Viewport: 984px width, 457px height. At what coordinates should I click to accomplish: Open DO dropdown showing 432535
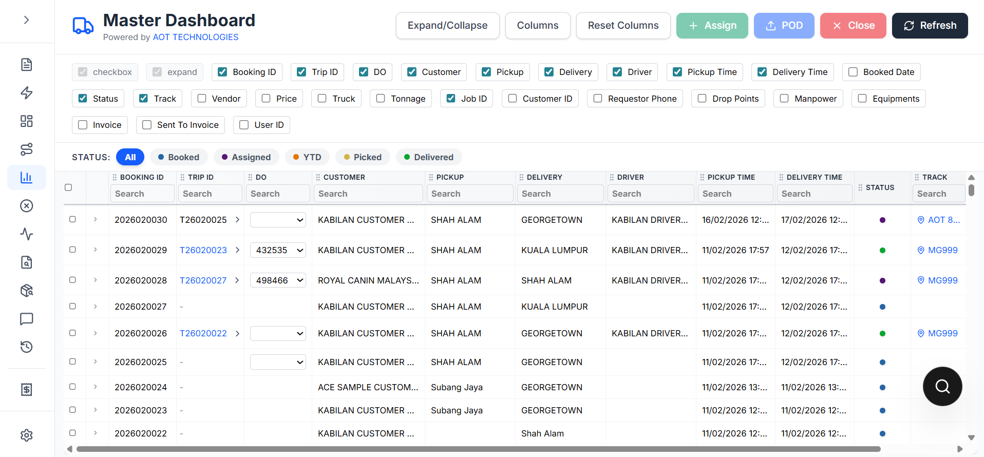coord(278,250)
